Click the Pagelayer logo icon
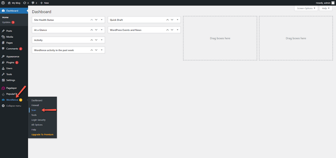Image resolution: width=336 pixels, height=158 pixels. click(3, 88)
